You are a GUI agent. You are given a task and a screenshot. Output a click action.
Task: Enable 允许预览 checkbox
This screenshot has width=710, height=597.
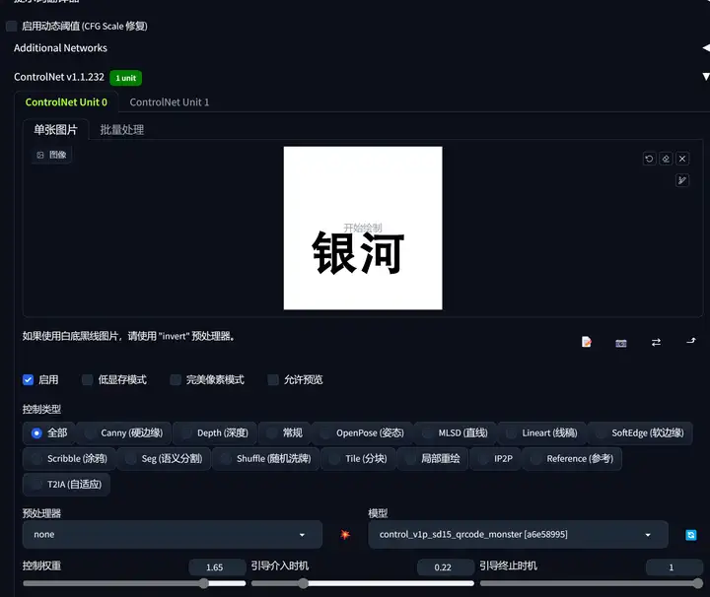(x=273, y=380)
